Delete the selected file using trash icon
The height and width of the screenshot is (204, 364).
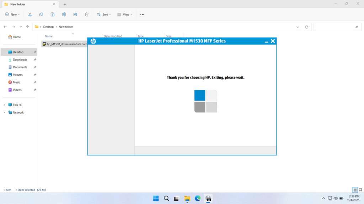coord(86,14)
